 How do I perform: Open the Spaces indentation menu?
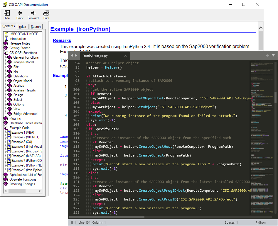[231, 222]
